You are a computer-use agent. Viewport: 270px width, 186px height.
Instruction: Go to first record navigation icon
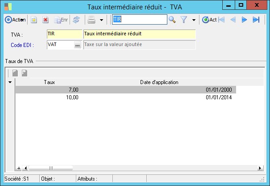(x=221, y=20)
